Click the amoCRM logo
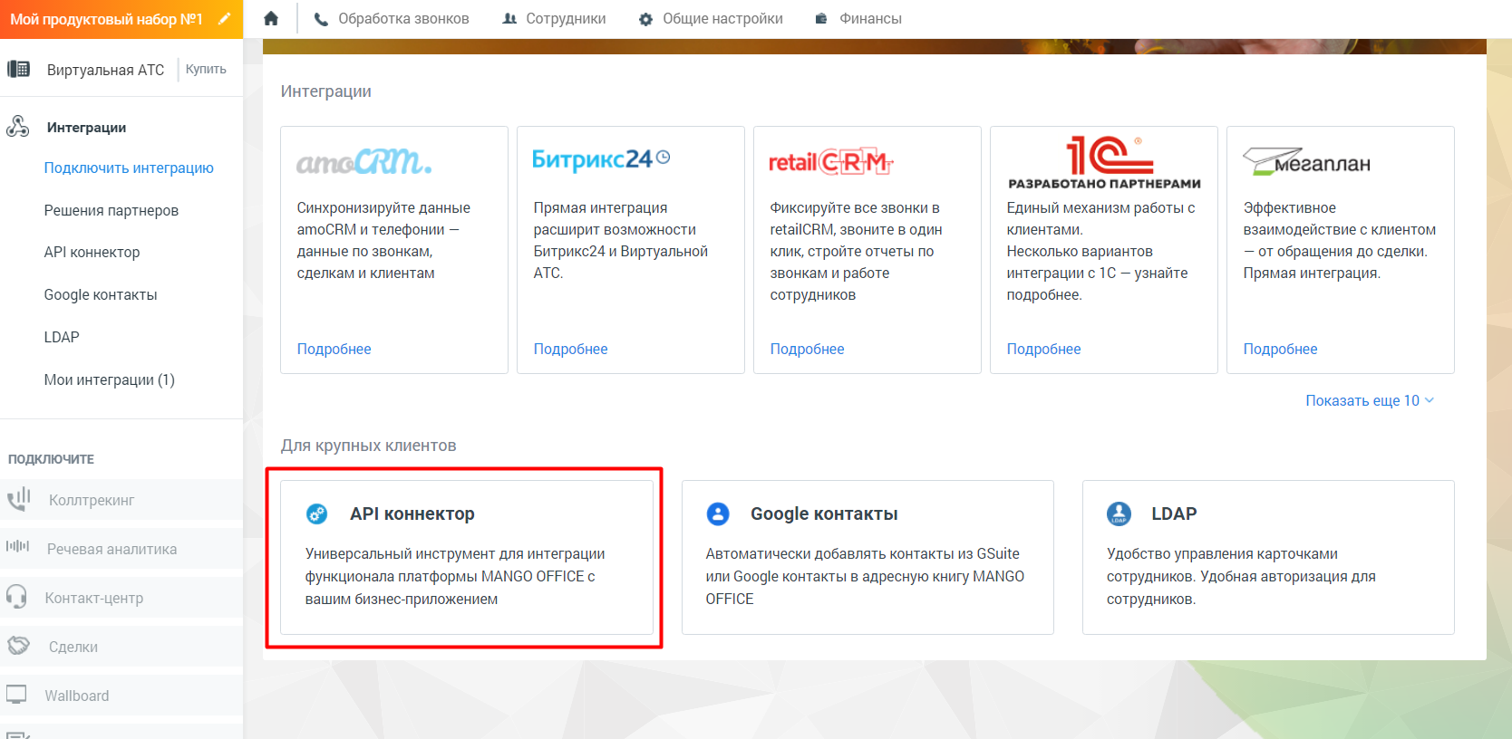This screenshot has height=739, width=1512. tap(364, 161)
